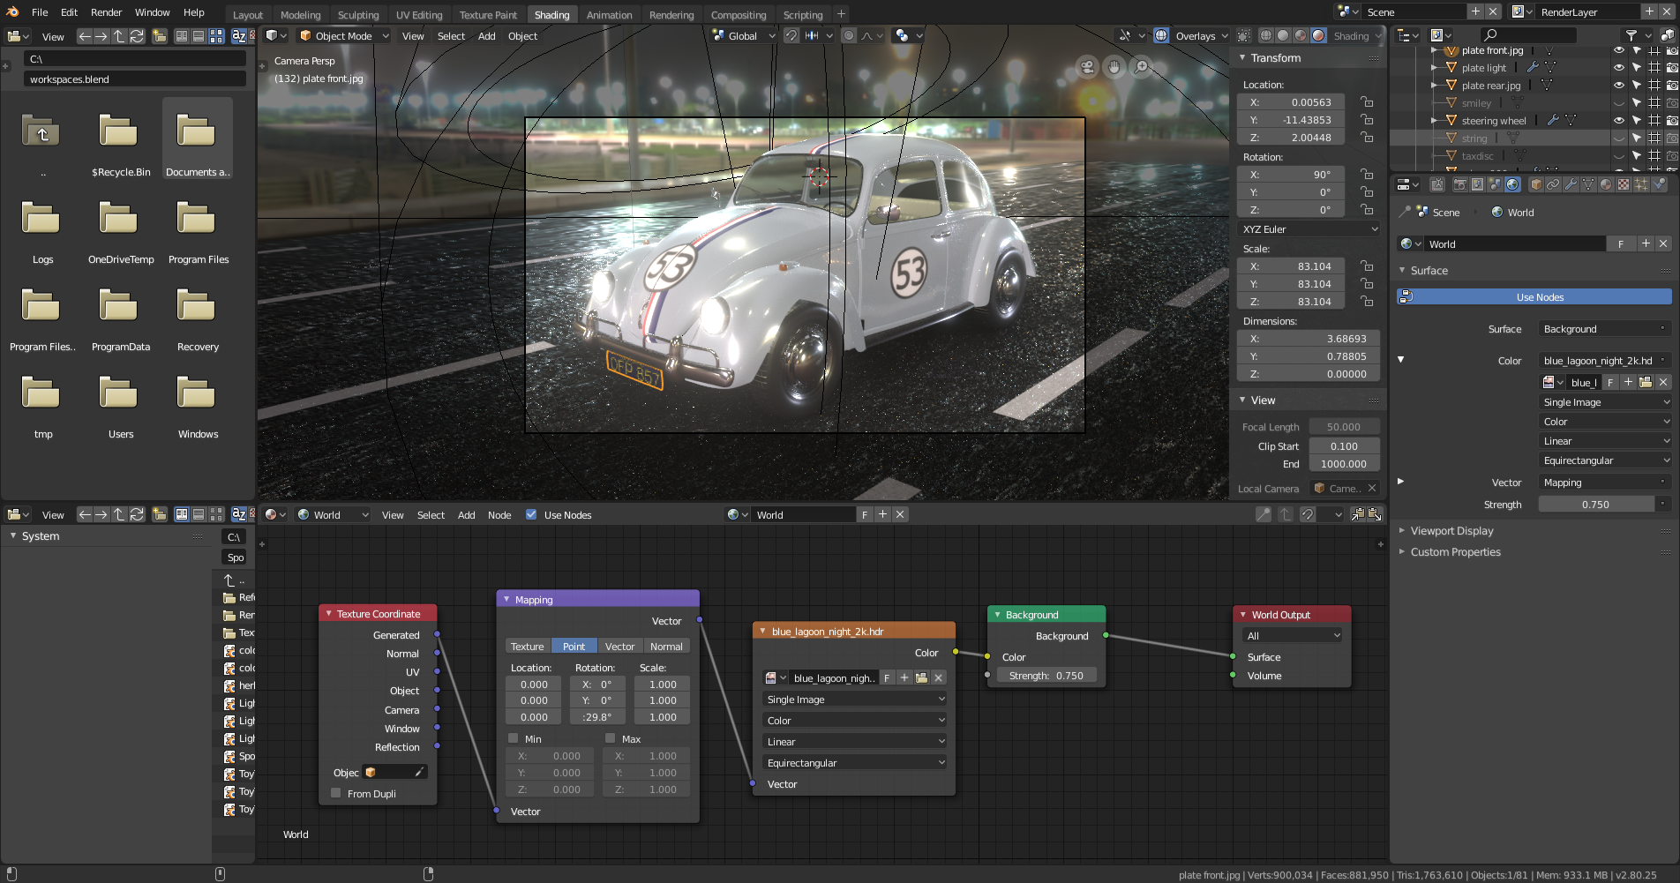Open the XYZ Euler rotation mode dropdown

[x=1309, y=229]
